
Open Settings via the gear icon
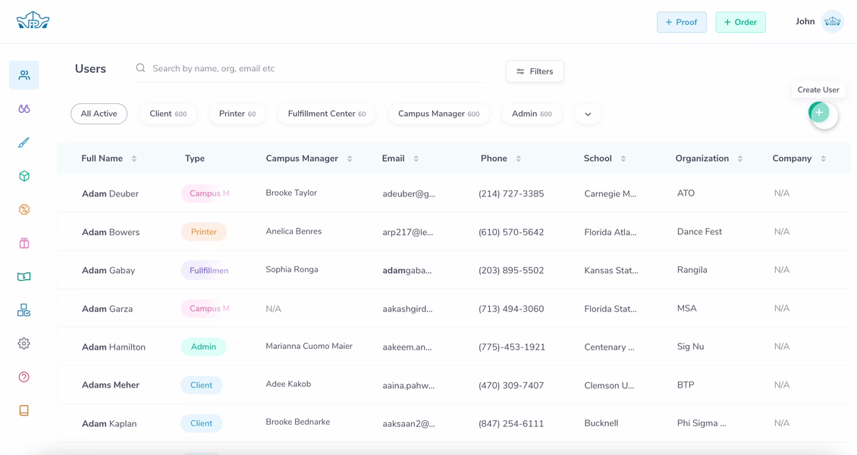pyautogui.click(x=24, y=343)
